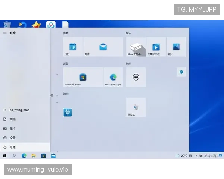Viewport: 224px width, 179px height.
Task: Launch Edge from the taskbar
Action: click(x=24, y=156)
